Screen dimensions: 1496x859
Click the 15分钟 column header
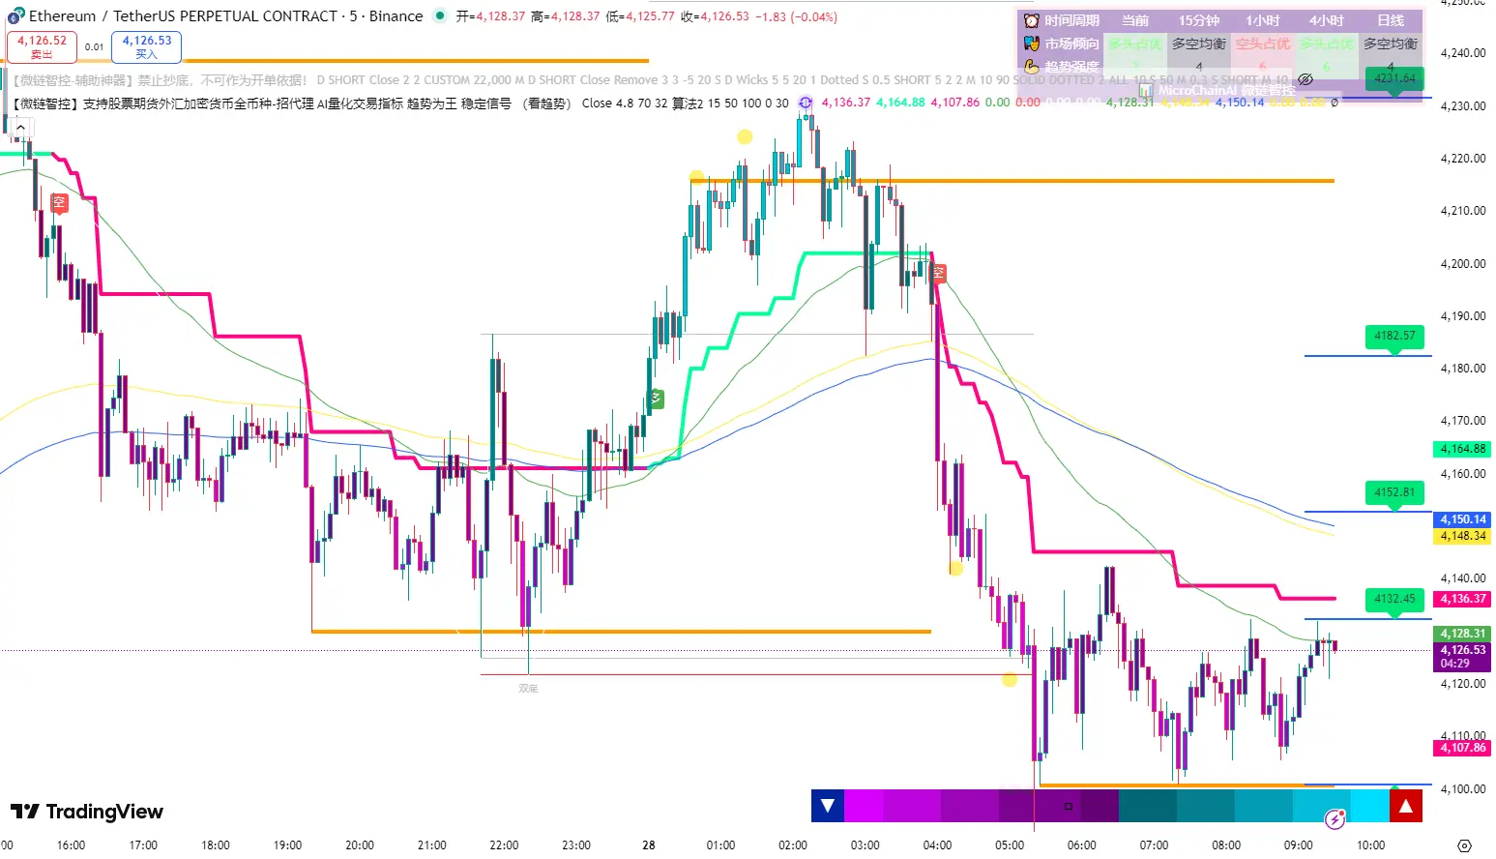pos(1198,20)
